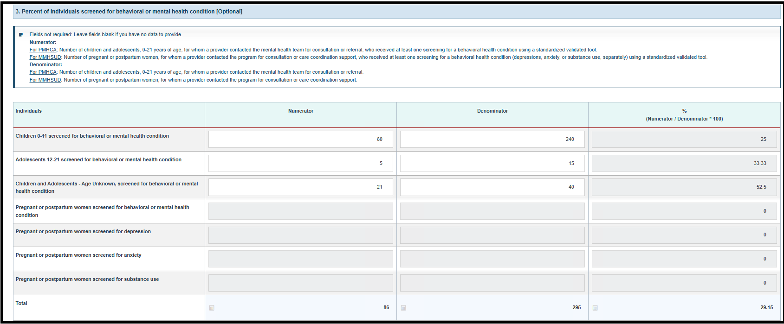The height and width of the screenshot is (324, 784).
Task: Click 'For MMHSUD' under the Denominator heading
Action: [x=45, y=80]
